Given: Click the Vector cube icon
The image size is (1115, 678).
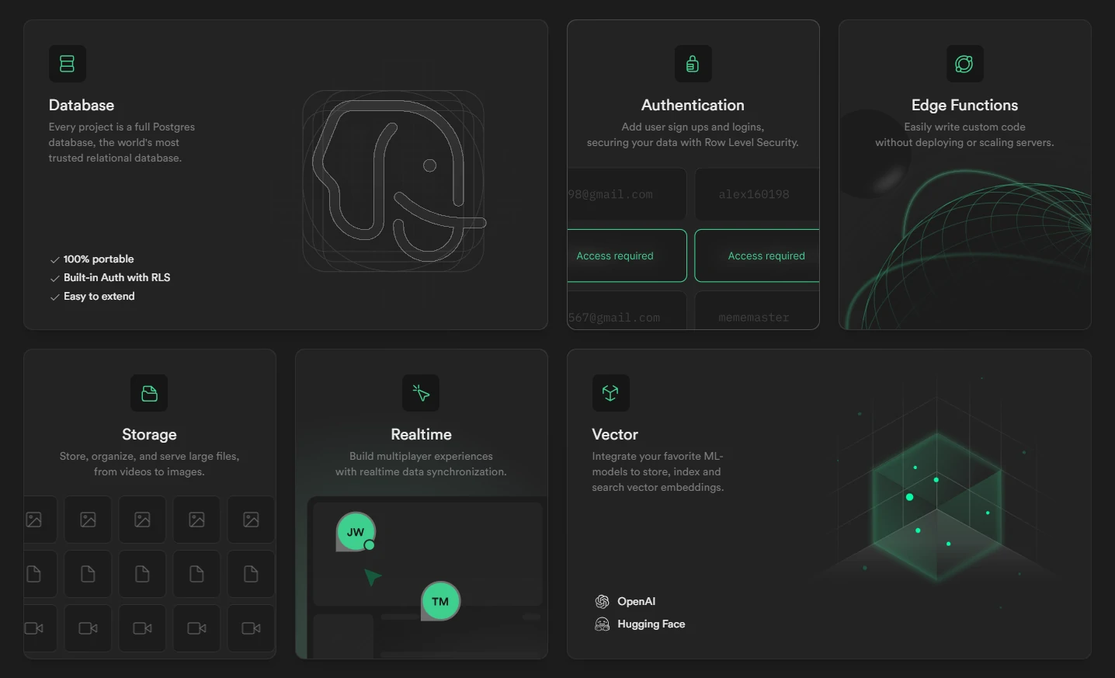Looking at the screenshot, I should (x=610, y=394).
